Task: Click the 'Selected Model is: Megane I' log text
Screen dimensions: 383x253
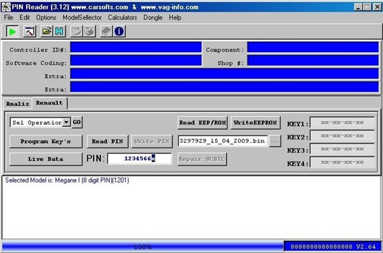Action: coord(67,180)
